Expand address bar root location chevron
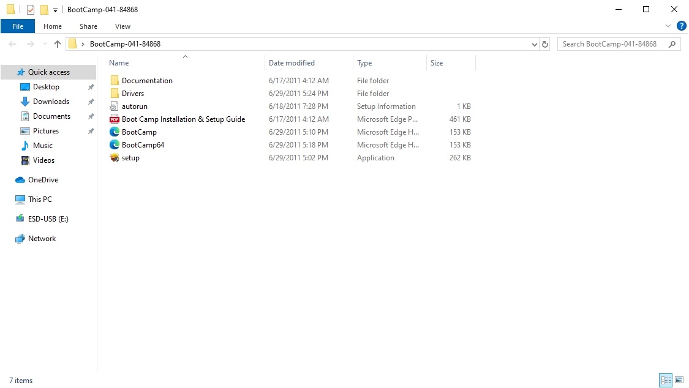This screenshot has height=388, width=689. tap(83, 44)
